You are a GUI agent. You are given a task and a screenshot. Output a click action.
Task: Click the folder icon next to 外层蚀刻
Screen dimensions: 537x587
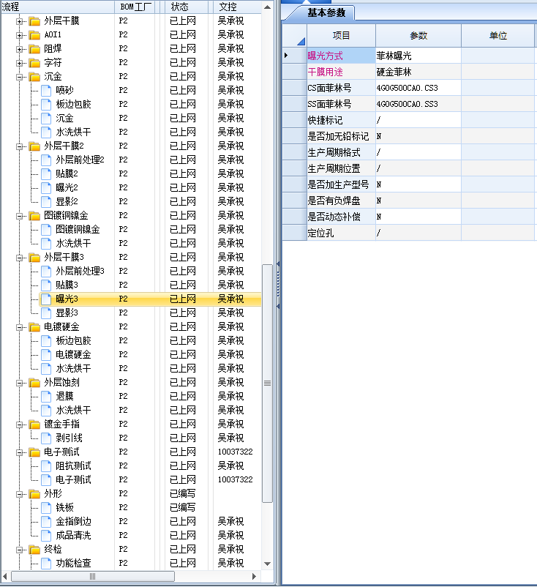(x=34, y=382)
